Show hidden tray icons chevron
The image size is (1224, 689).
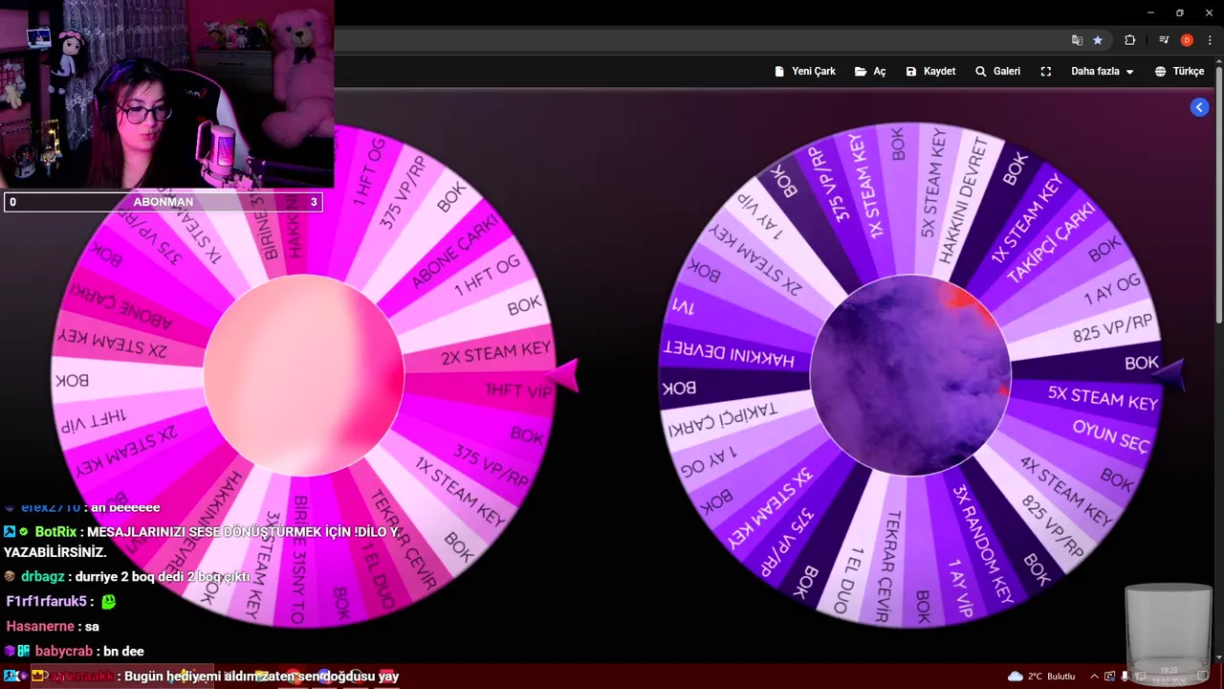click(1096, 677)
